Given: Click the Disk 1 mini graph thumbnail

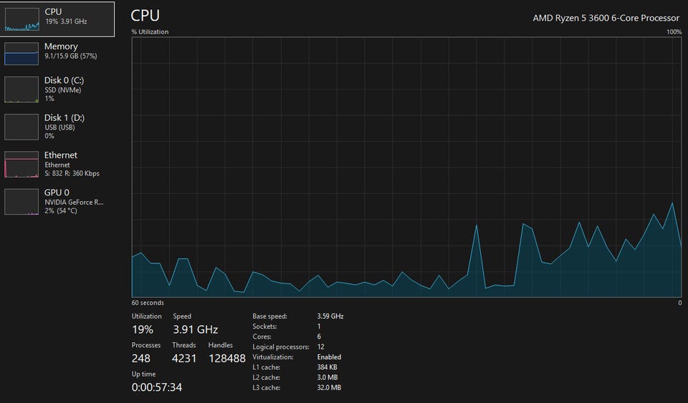Looking at the screenshot, I should tap(21, 127).
